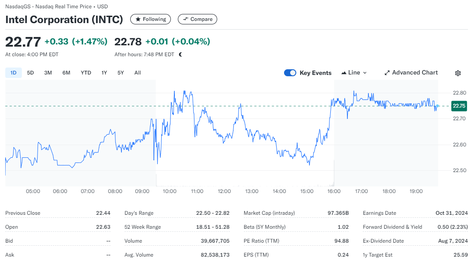Click the star icon in Following button
This screenshot has height=264, width=475.
[138, 19]
